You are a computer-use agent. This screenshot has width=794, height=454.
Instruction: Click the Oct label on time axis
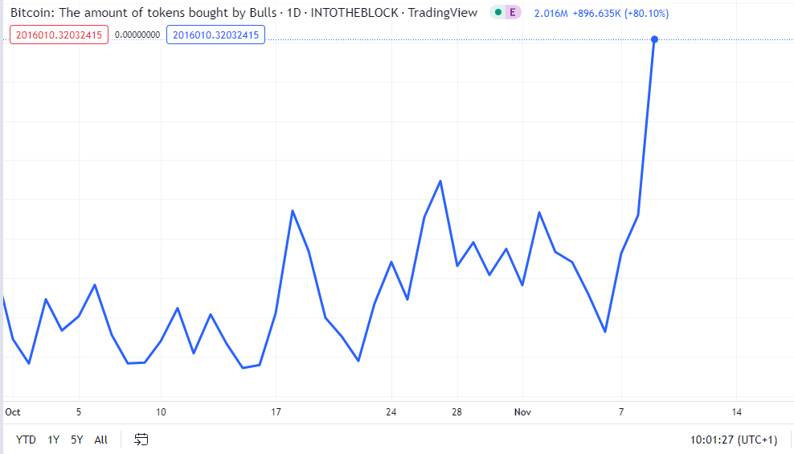pos(13,412)
